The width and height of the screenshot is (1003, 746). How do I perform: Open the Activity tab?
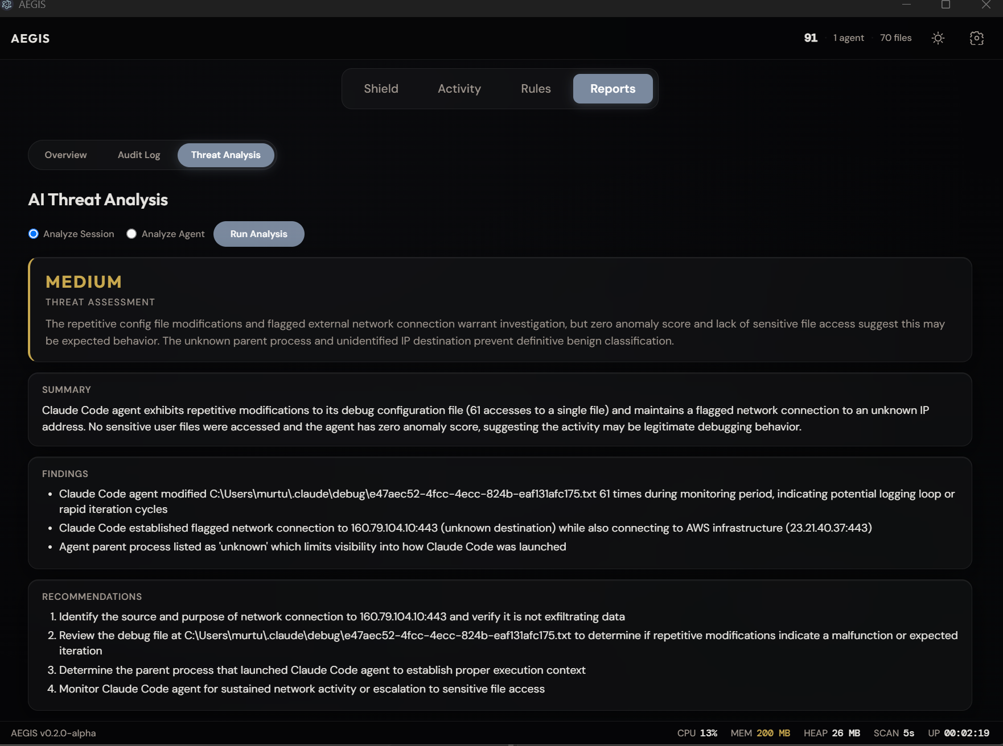(459, 89)
